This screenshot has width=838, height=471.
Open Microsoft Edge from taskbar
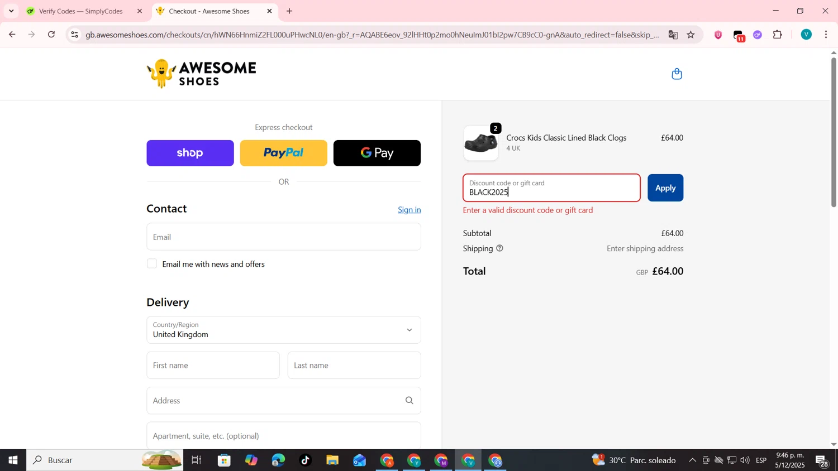278,460
